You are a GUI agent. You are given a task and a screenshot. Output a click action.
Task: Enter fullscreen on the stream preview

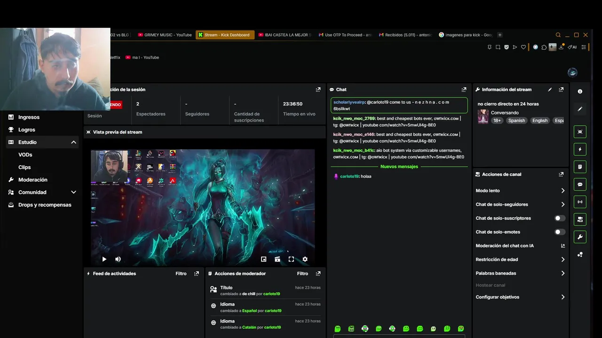291,259
